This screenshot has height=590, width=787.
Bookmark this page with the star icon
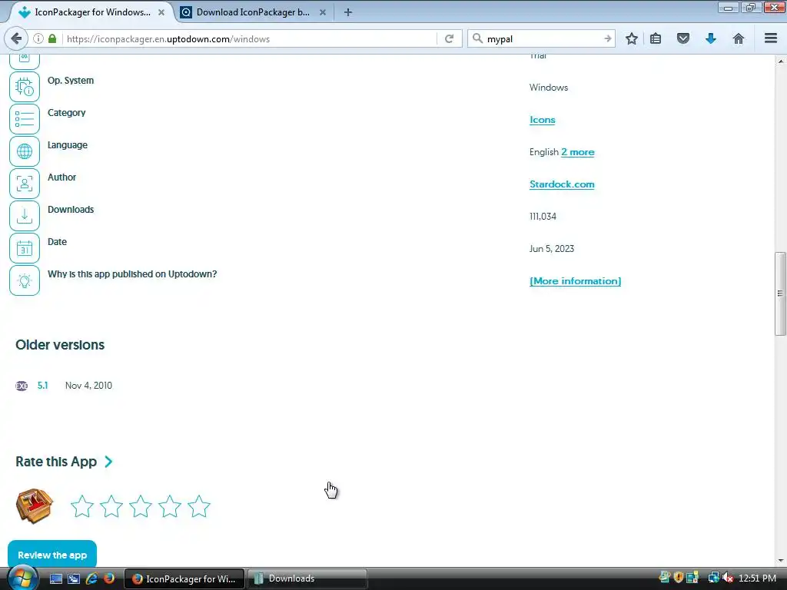pos(632,38)
